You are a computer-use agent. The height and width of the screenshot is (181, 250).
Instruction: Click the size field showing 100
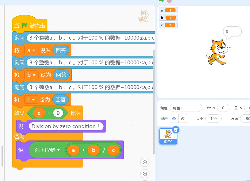coord(213,119)
